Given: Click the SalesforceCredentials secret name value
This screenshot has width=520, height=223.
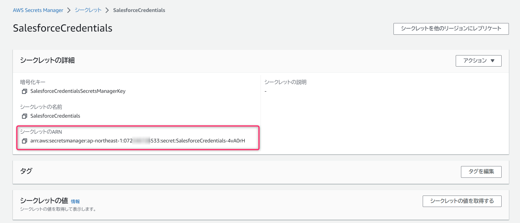Looking at the screenshot, I should pyautogui.click(x=55, y=116).
